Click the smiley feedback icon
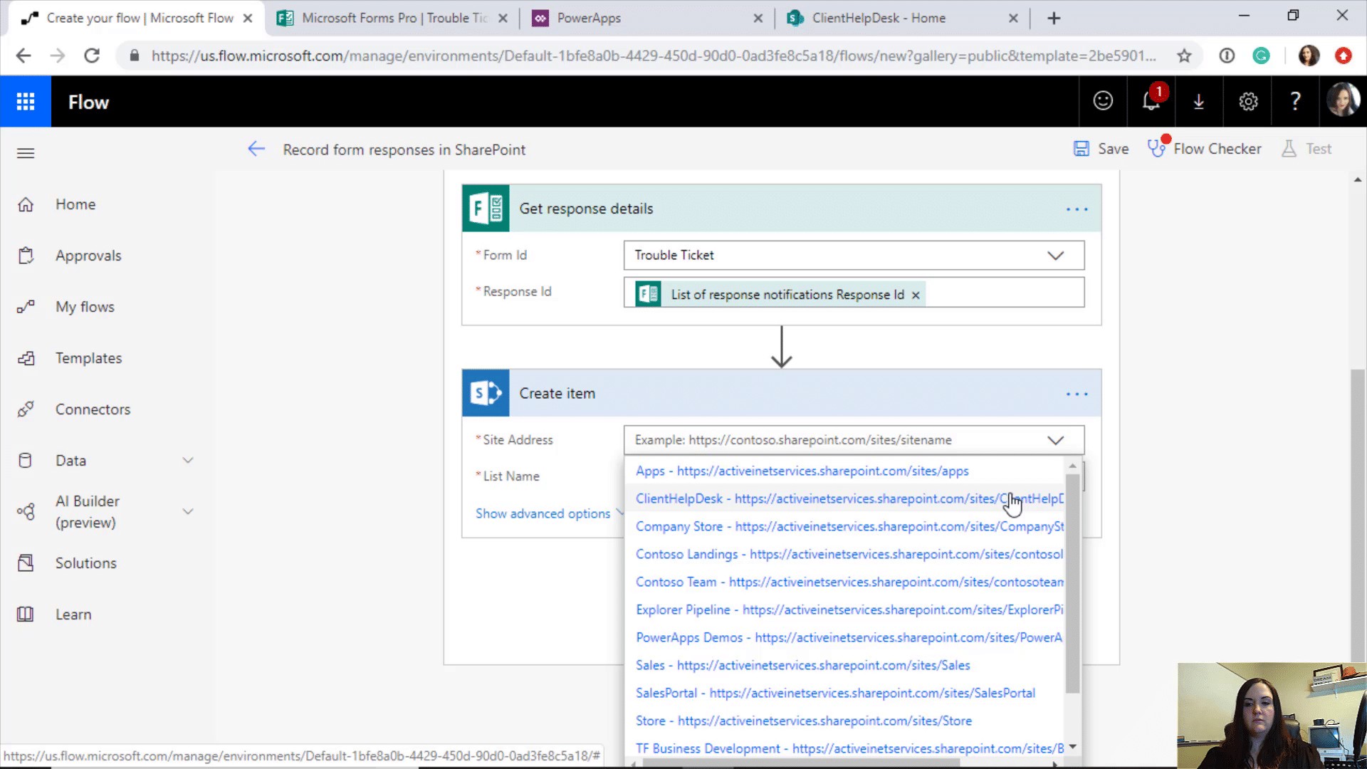The height and width of the screenshot is (769, 1367). tap(1103, 101)
